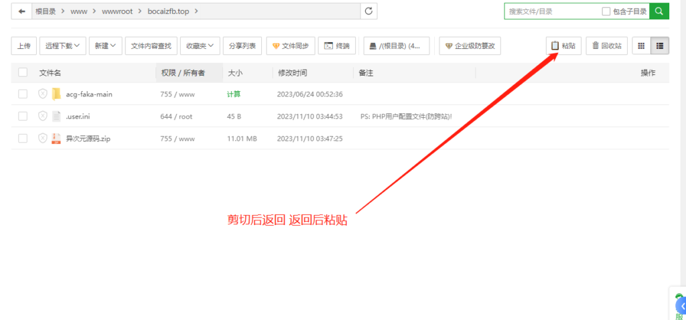
Task: Open the 新建 dropdown
Action: click(105, 46)
